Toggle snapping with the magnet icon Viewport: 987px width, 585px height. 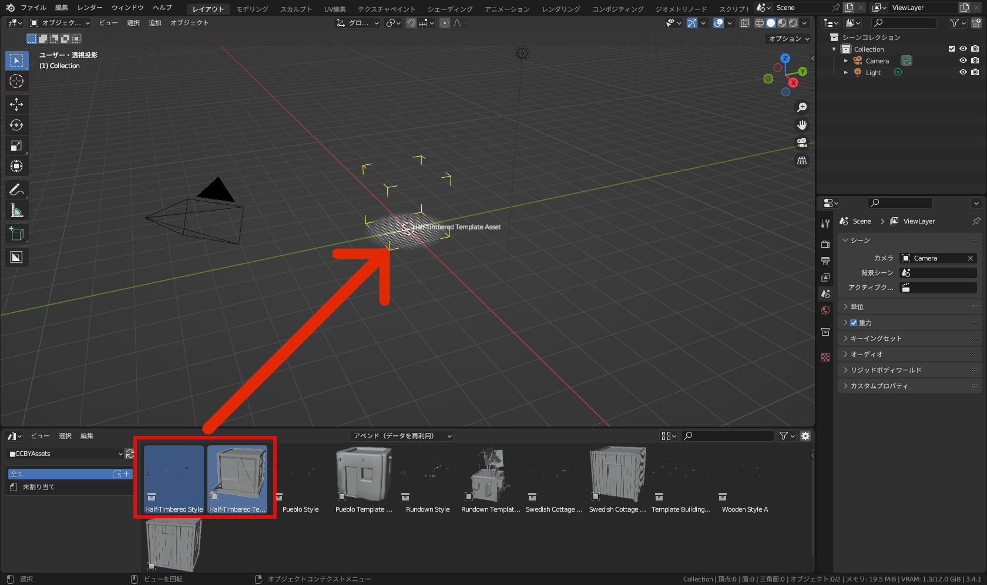tap(411, 23)
